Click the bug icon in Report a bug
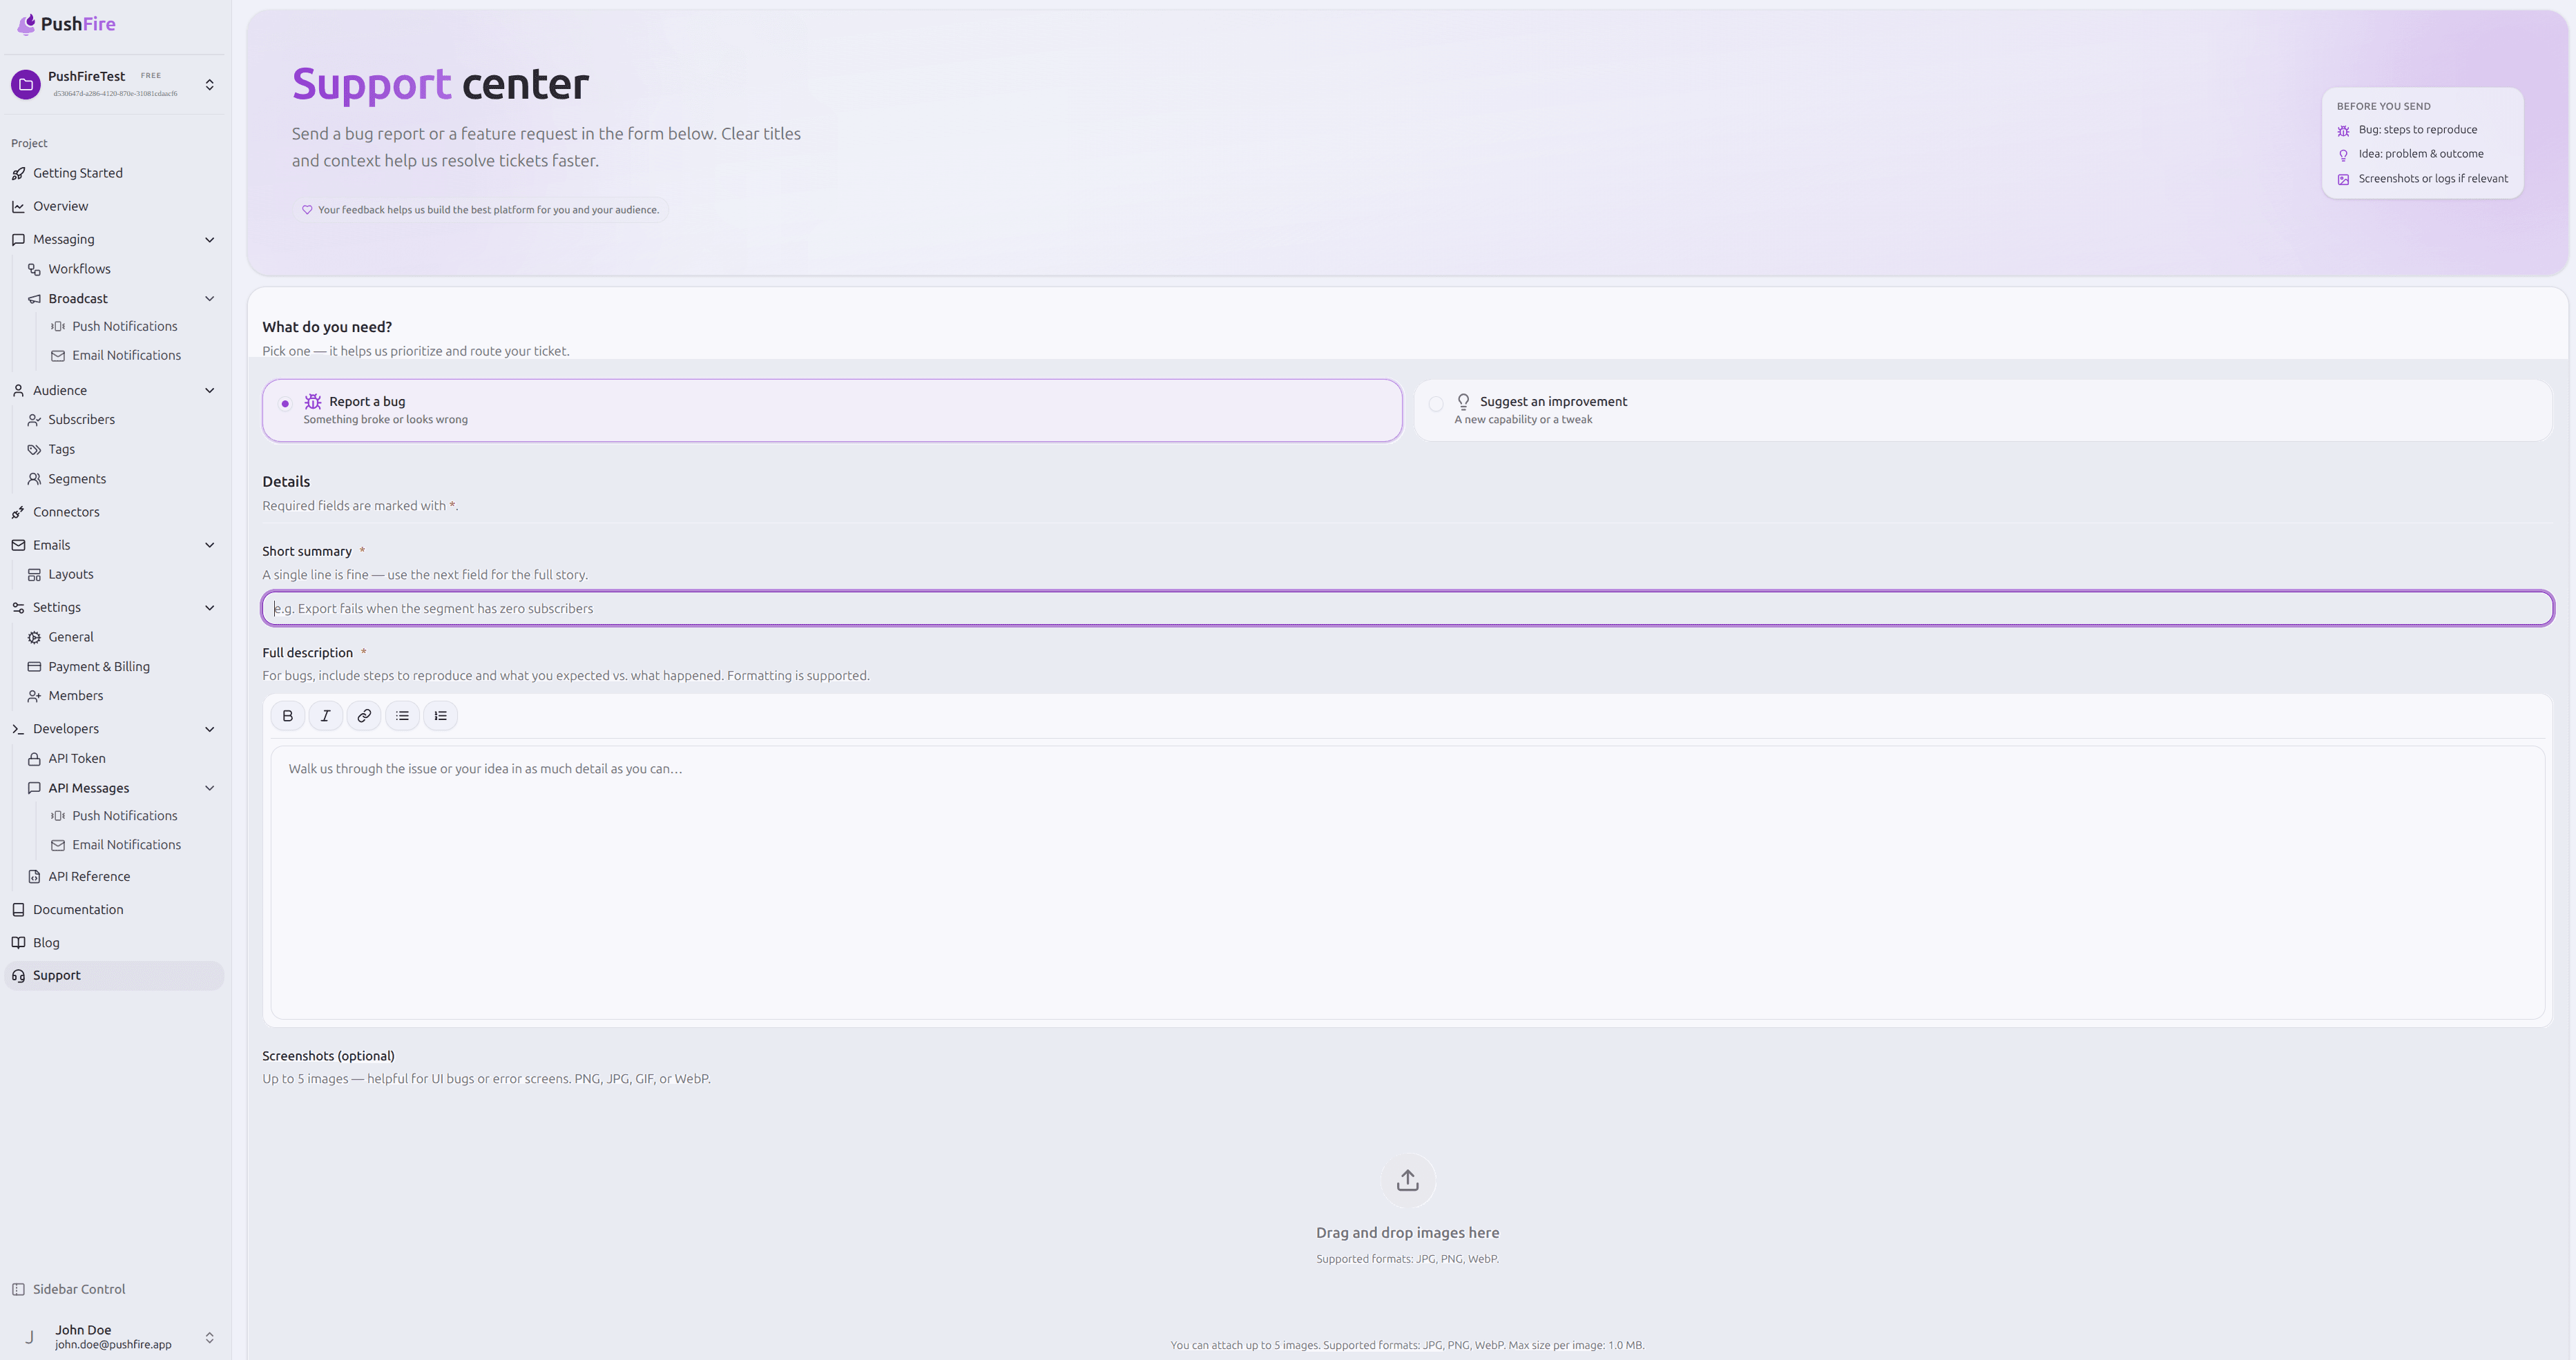 click(313, 402)
